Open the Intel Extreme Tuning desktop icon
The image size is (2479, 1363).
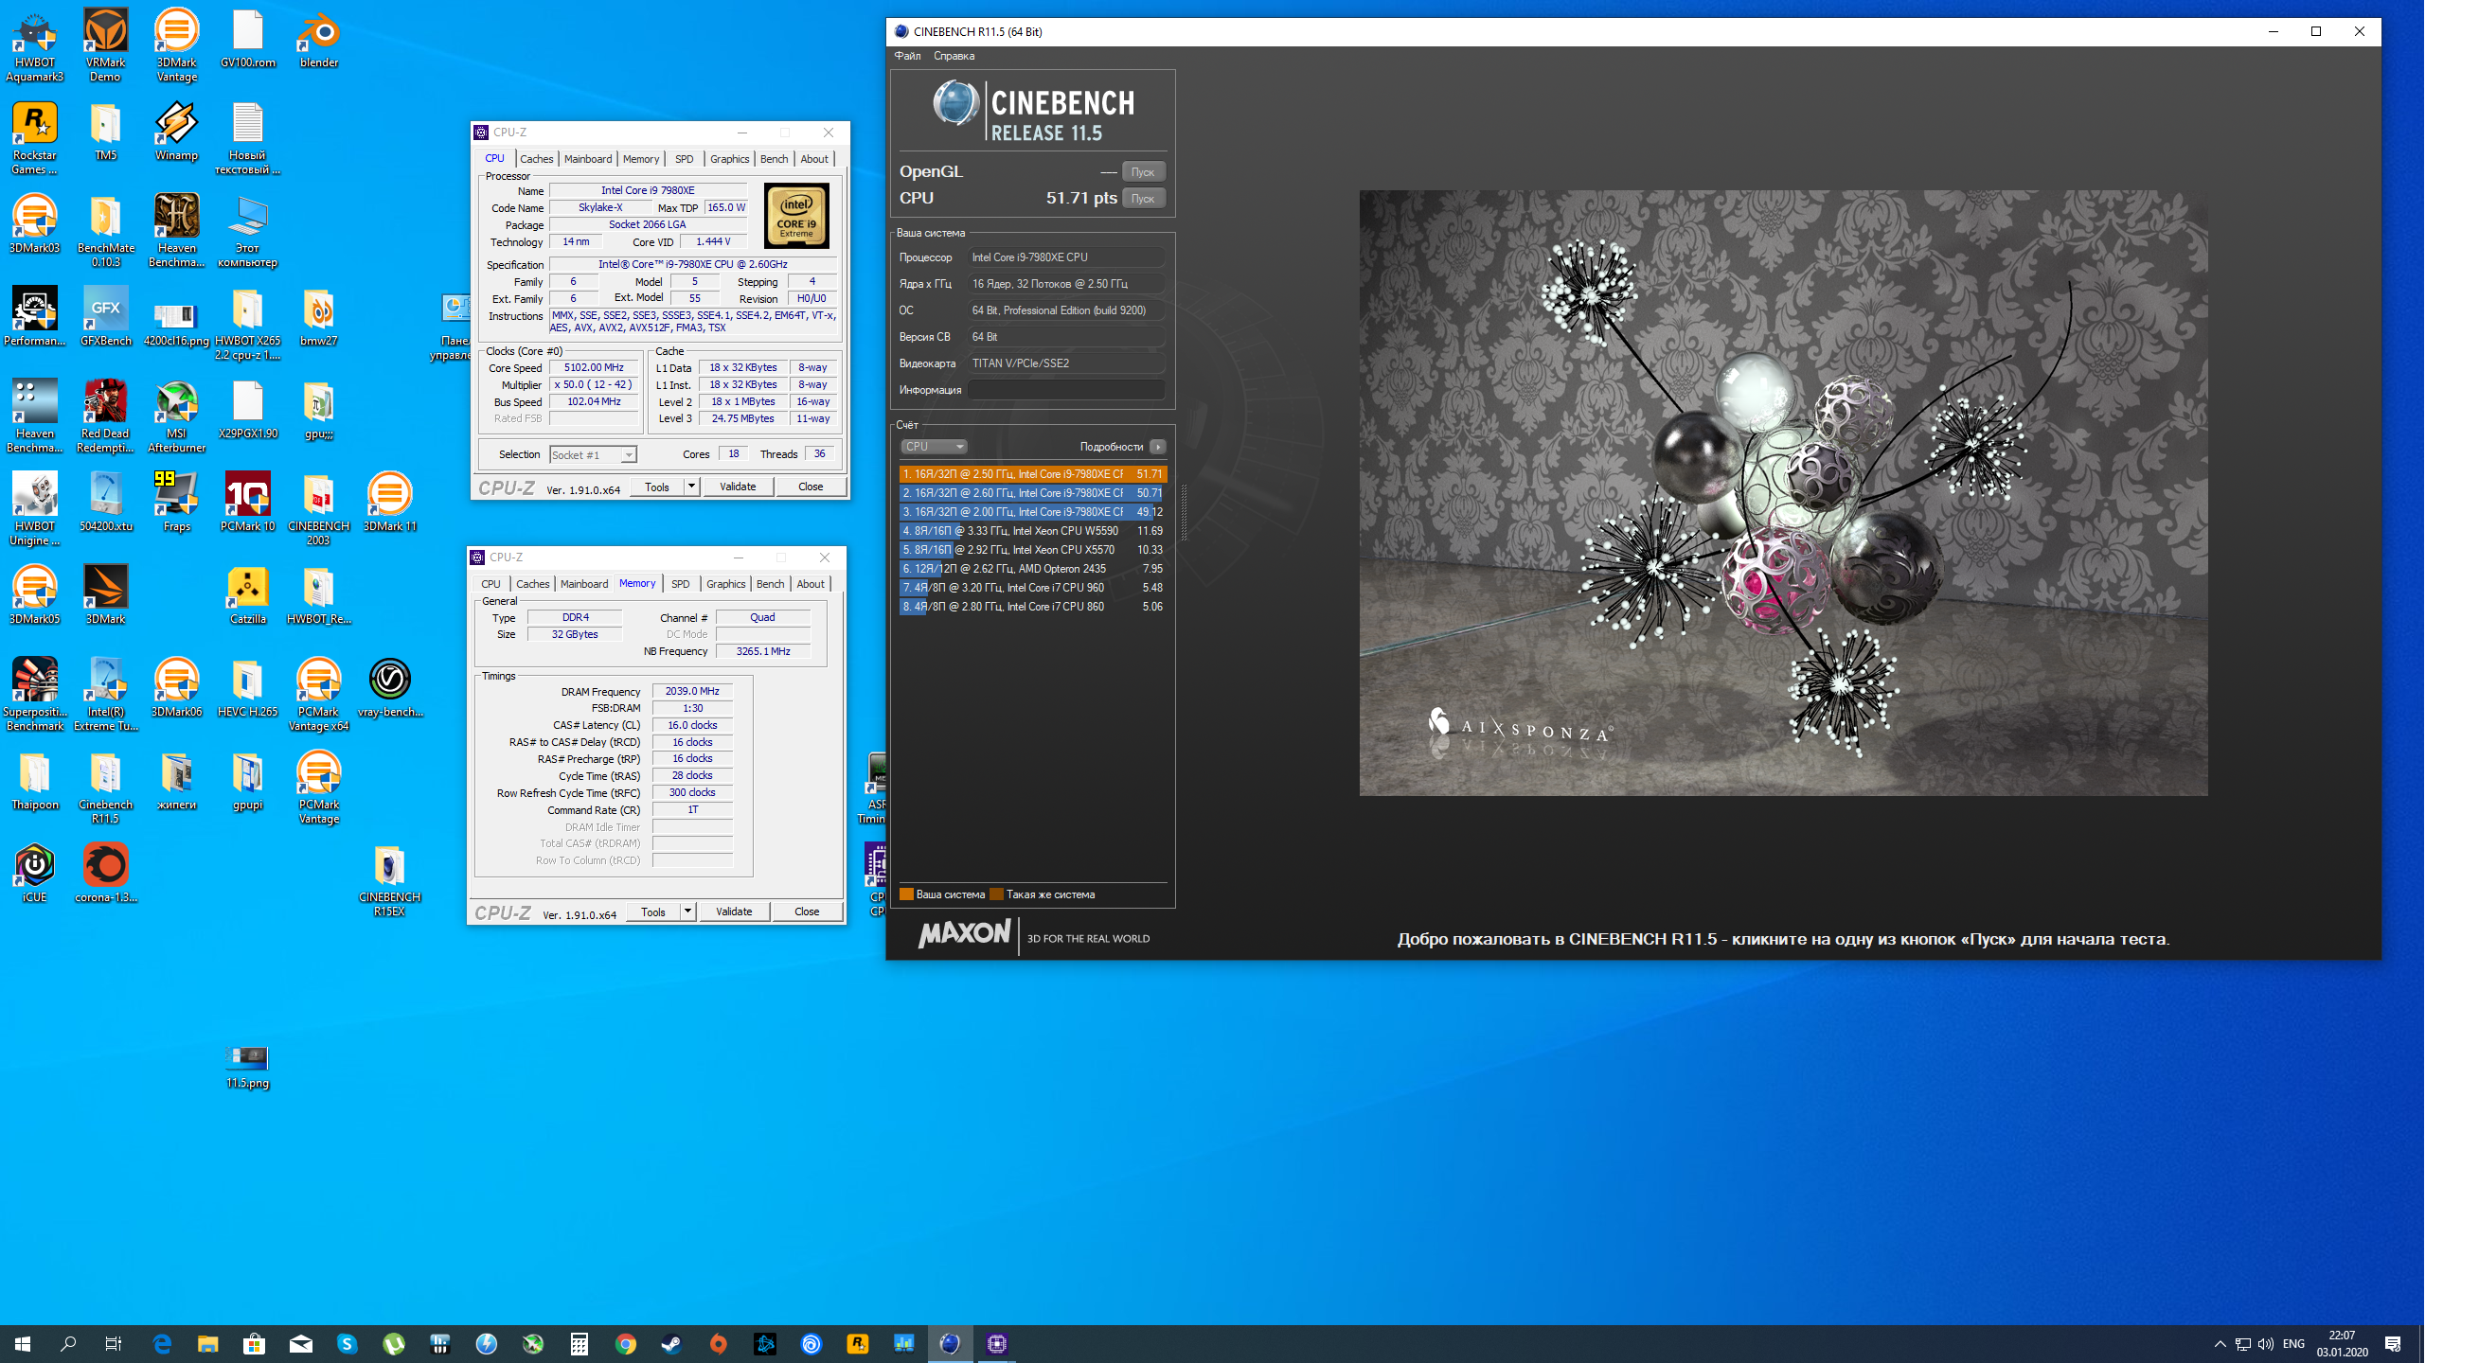(106, 695)
